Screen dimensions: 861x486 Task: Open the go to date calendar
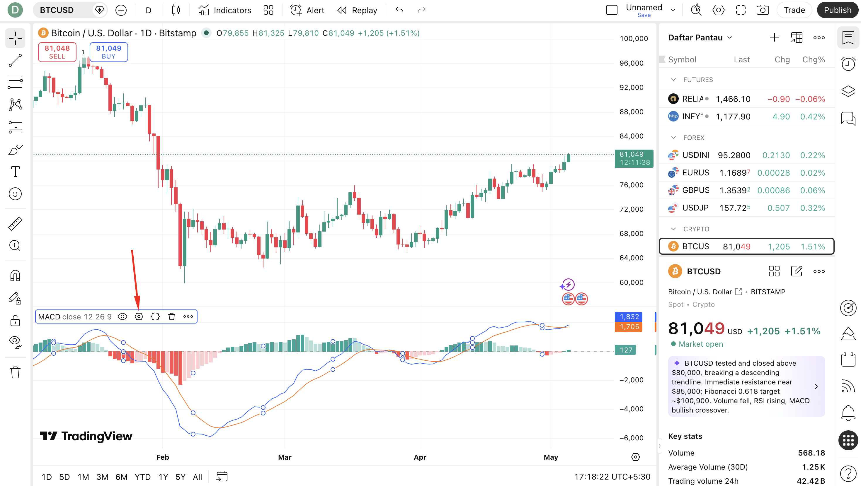(222, 477)
